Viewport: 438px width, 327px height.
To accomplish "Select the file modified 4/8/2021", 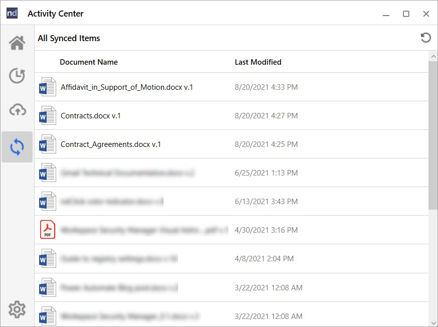I will pyautogui.click(x=201, y=258).
